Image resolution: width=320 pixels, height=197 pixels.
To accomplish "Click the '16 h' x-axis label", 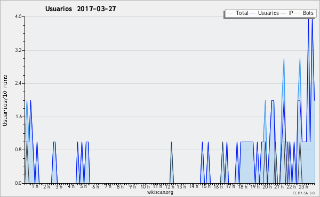I will (218, 186).
